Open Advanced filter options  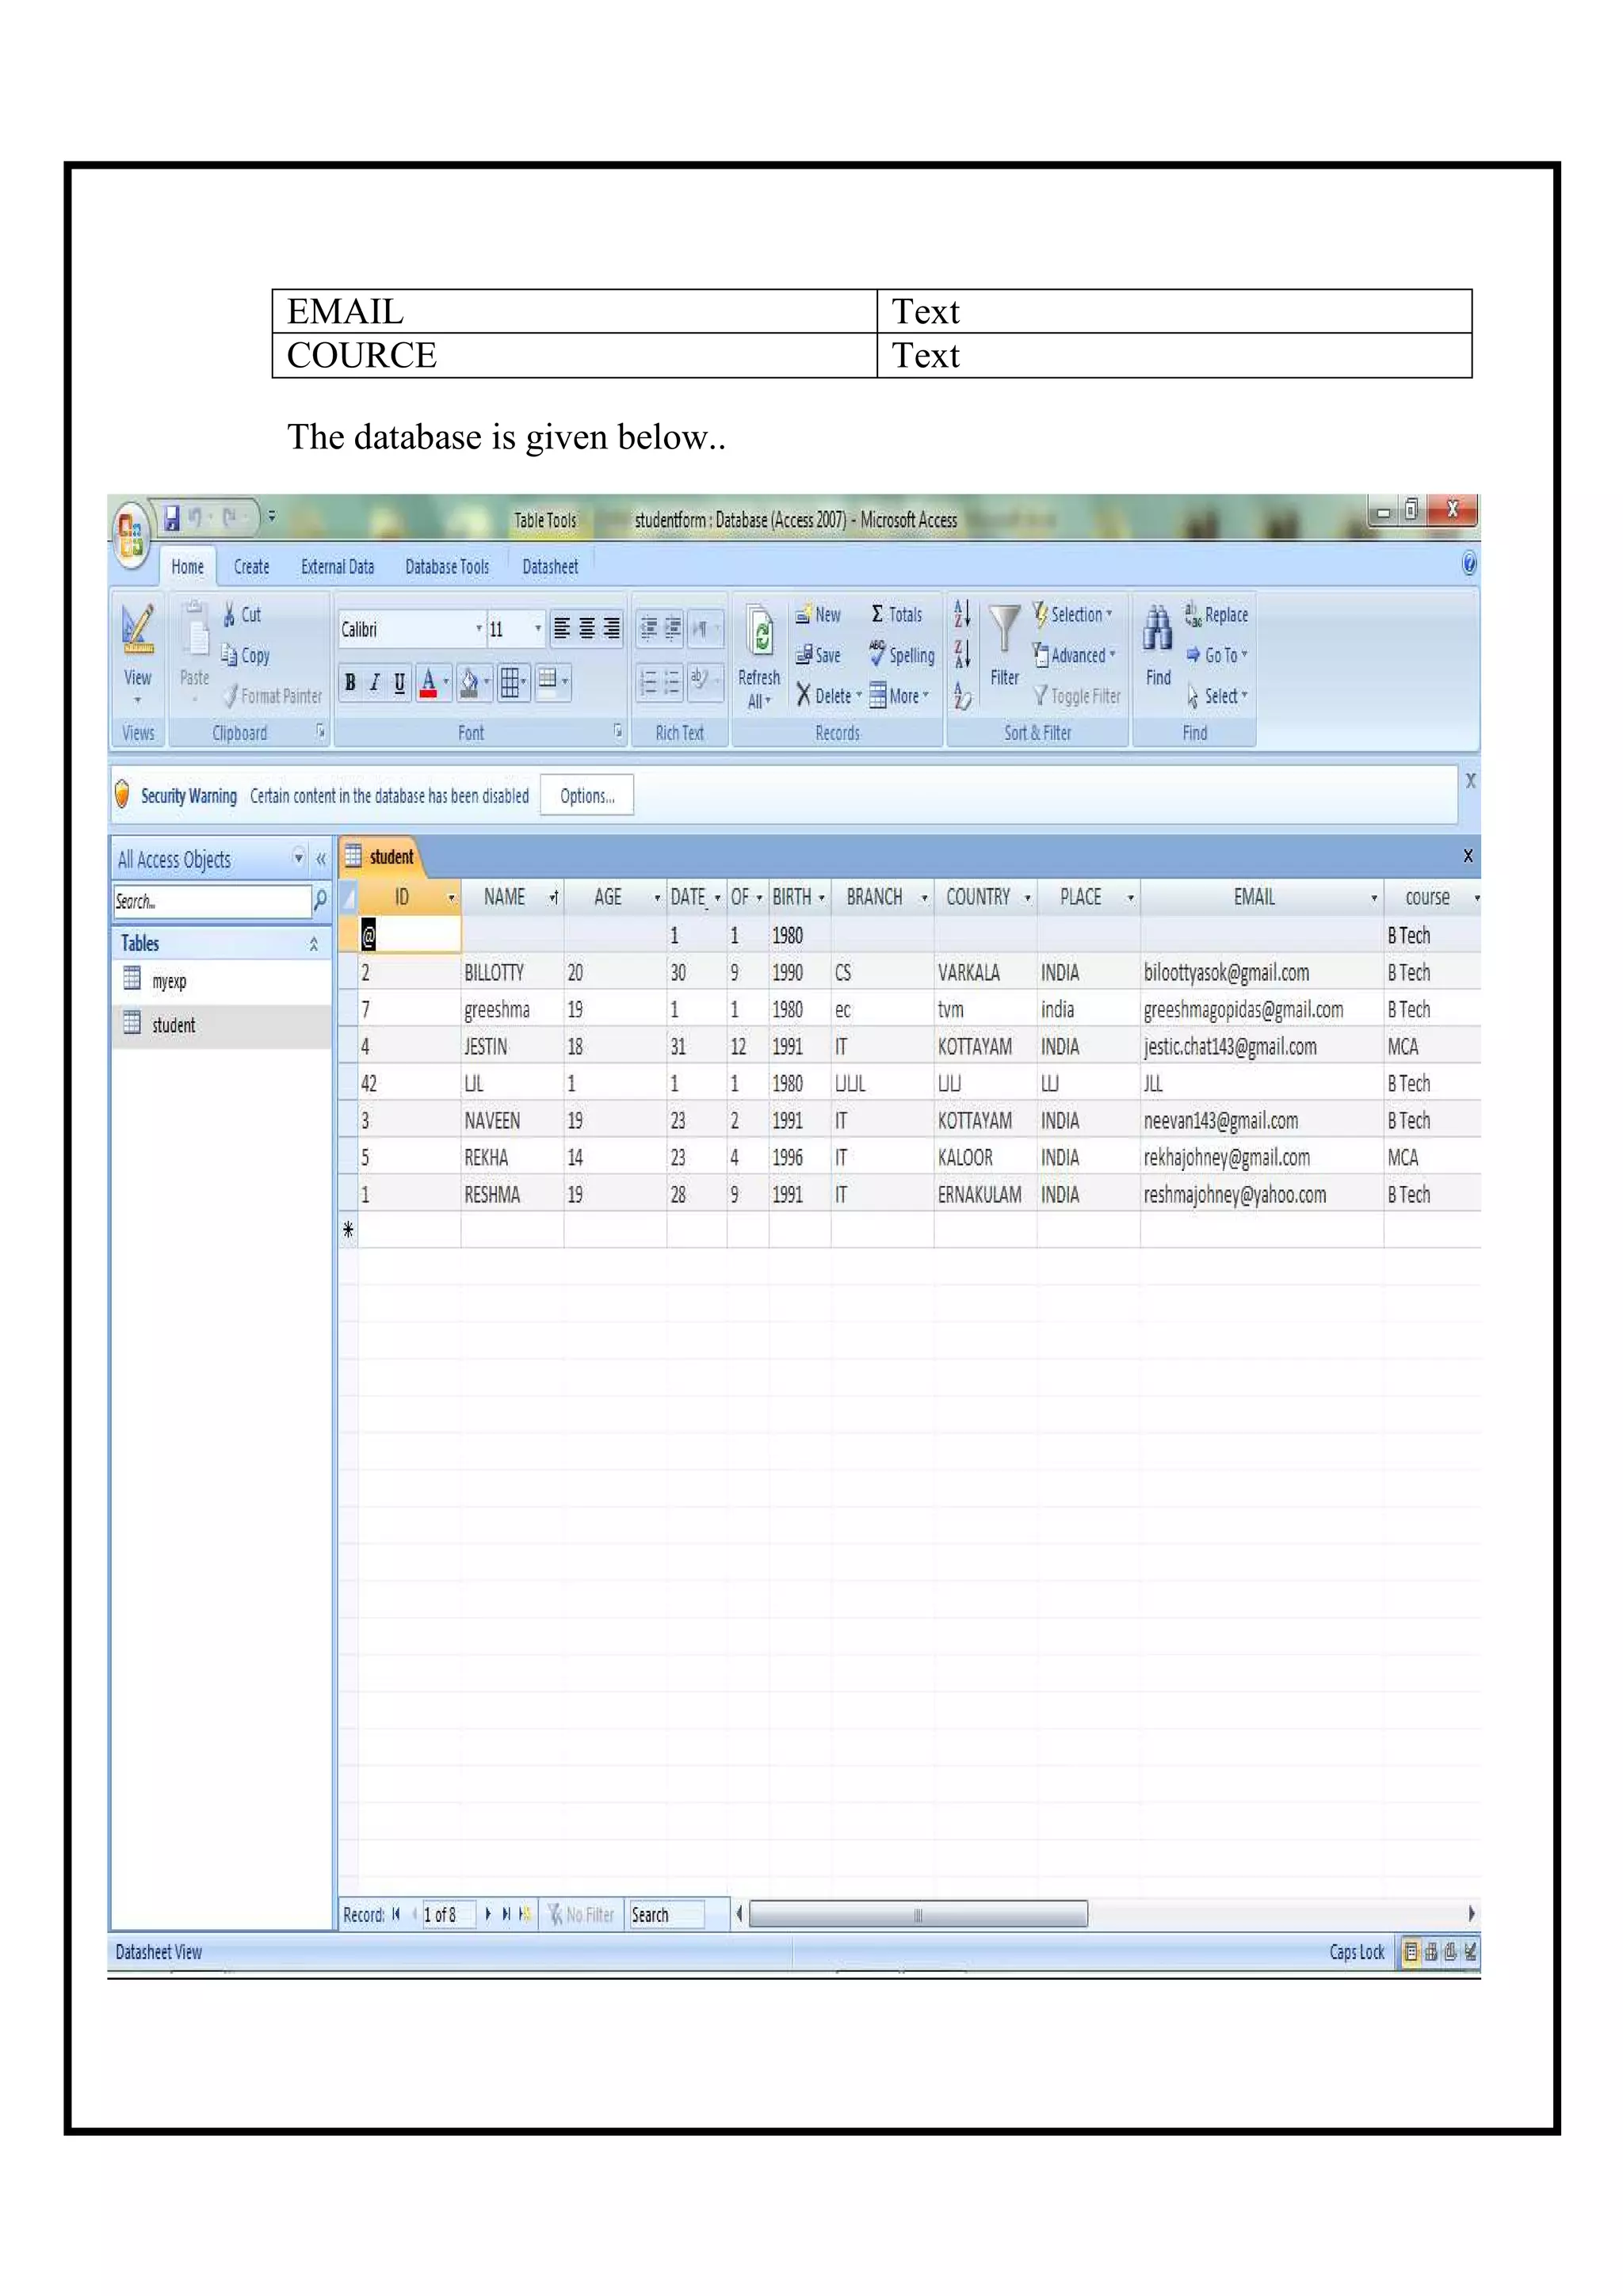coord(1075,655)
